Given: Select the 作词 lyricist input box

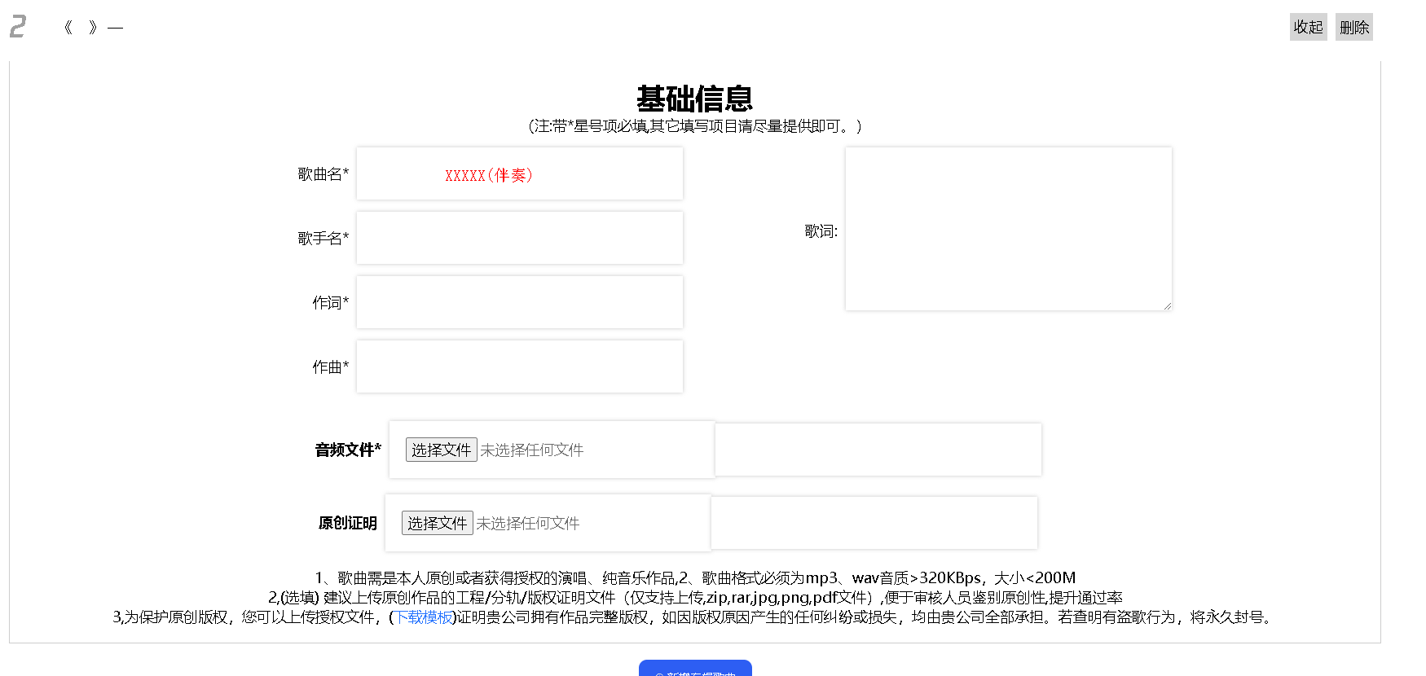Looking at the screenshot, I should (x=519, y=302).
